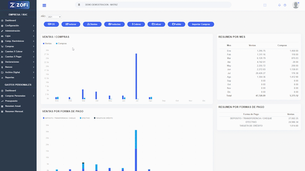Open the user profile avatar
The height and width of the screenshot is (171, 305).
click(296, 5)
